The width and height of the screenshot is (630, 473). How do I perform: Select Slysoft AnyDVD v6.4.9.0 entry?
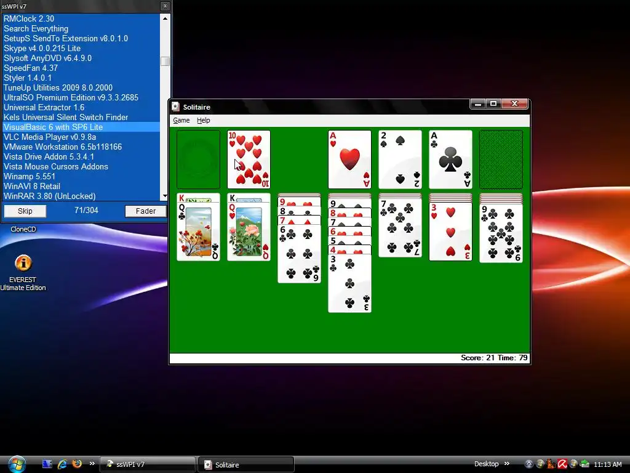pos(81,58)
